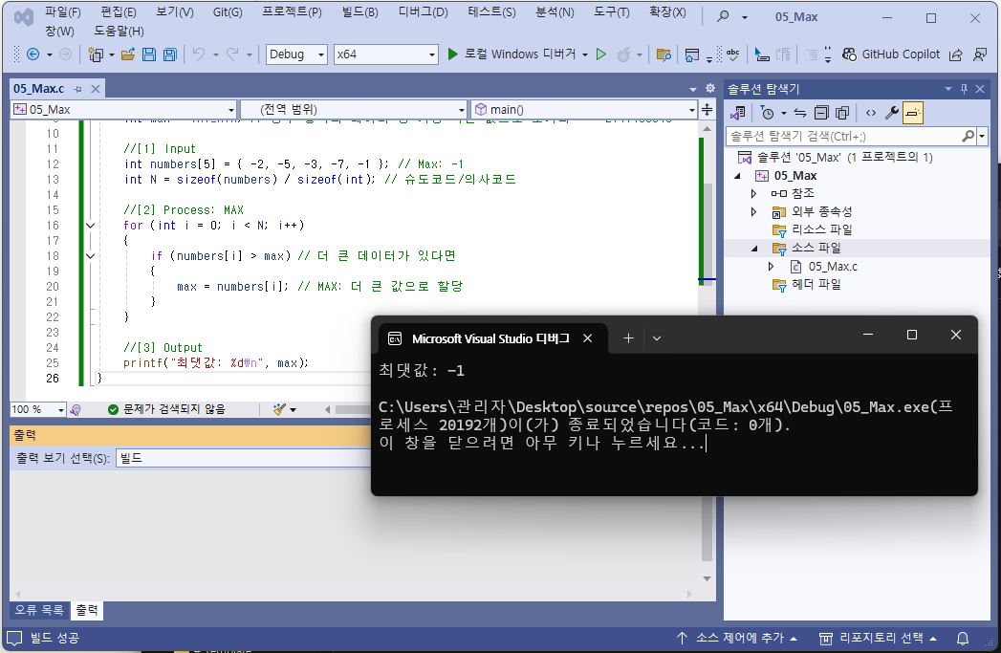The image size is (1001, 653).
Task: Select the 리소스 파일 folder
Action: [x=821, y=229]
